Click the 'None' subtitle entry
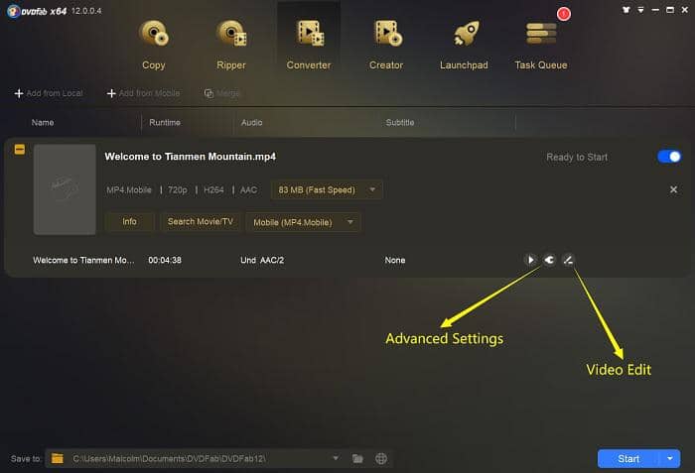Screen dimensions: 695x473 click(x=395, y=261)
